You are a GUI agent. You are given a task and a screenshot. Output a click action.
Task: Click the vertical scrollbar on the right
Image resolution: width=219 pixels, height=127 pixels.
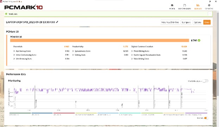tap(218, 54)
